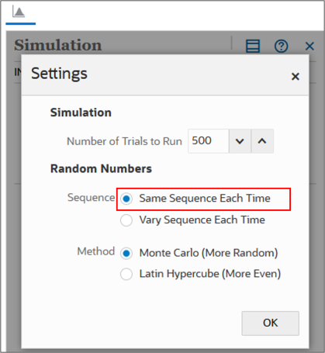
Task: Open the distribution chart tab icon
Action: [x=19, y=12]
